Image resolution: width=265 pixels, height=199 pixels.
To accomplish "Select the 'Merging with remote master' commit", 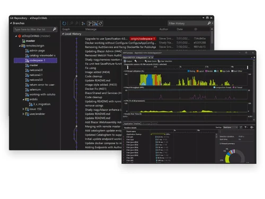I will pos(103,126).
